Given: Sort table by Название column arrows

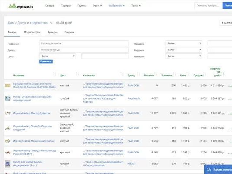Looking at the screenshot, I should (x=54, y=74).
